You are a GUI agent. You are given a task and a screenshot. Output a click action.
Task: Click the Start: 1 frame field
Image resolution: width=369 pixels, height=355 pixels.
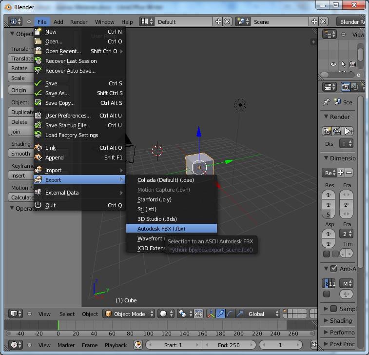174,345
